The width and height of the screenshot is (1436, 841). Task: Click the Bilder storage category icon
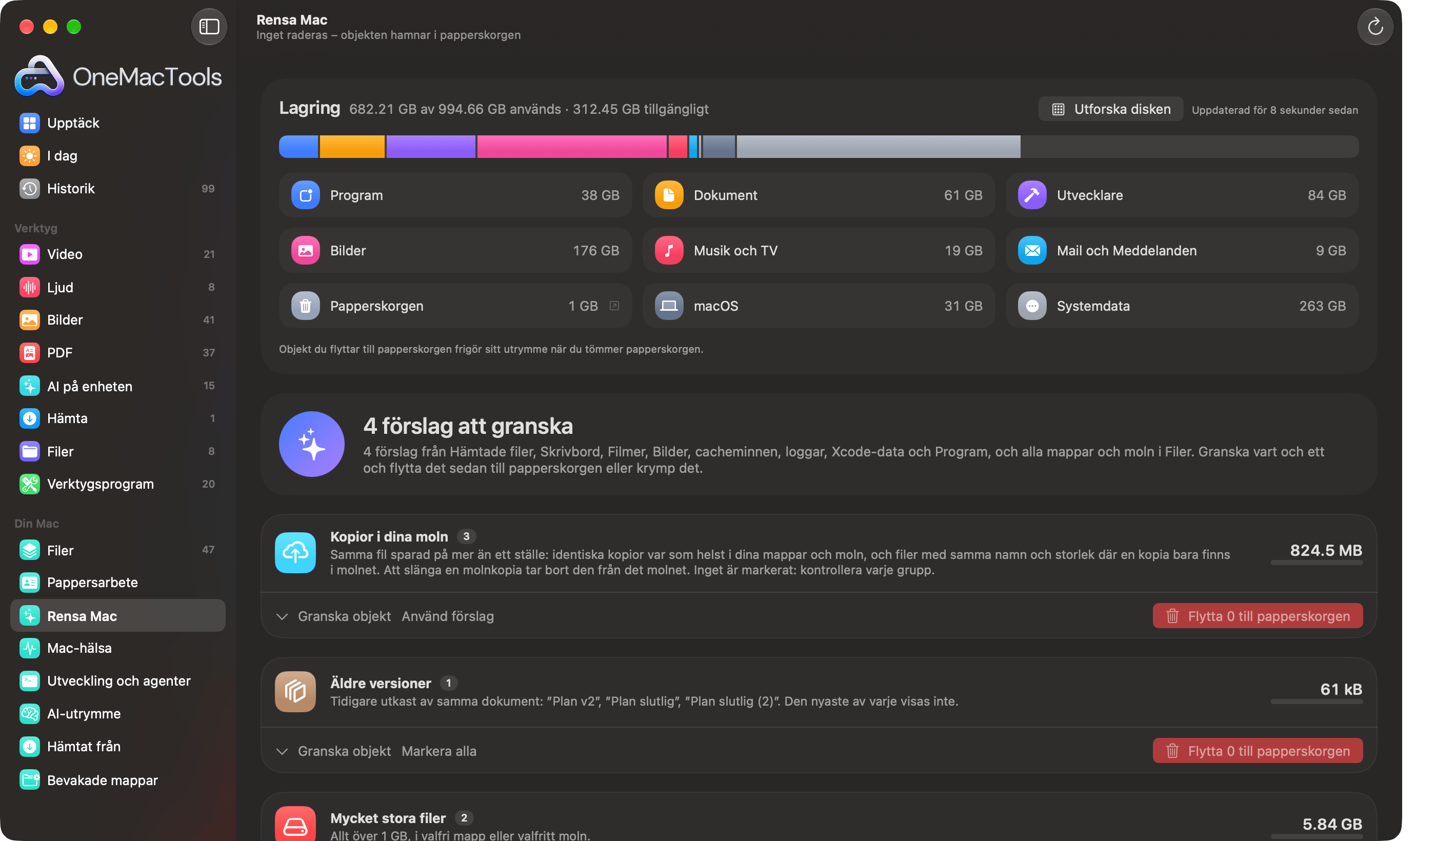point(306,250)
